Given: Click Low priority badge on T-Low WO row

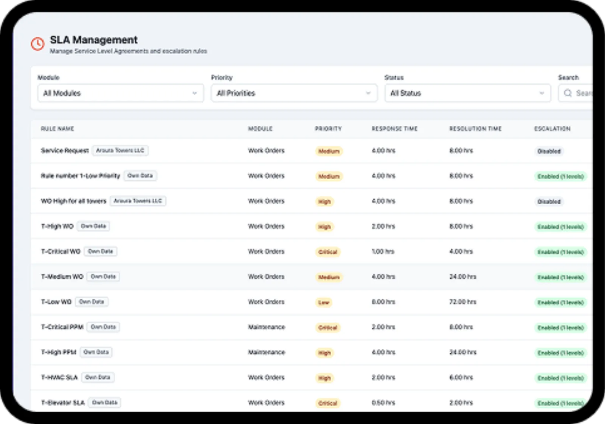Looking at the screenshot, I should [324, 302].
